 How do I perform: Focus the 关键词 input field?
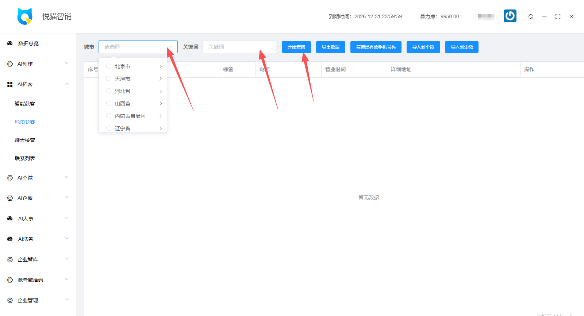[x=239, y=47]
